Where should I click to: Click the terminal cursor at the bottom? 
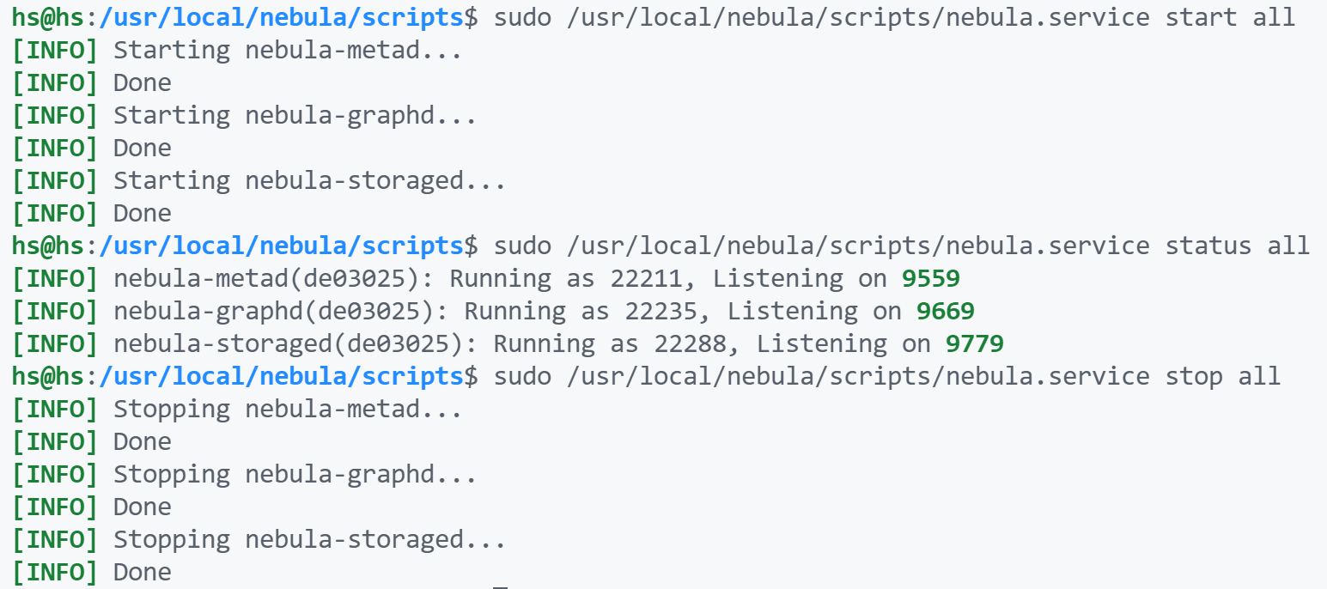pyautogui.click(x=501, y=584)
